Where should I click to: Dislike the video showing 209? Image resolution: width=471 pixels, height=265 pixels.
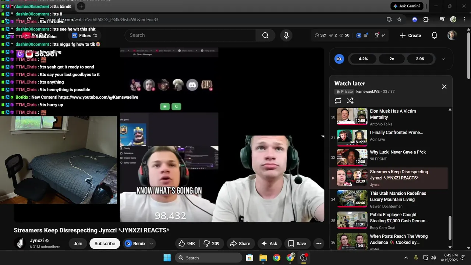coord(212,244)
